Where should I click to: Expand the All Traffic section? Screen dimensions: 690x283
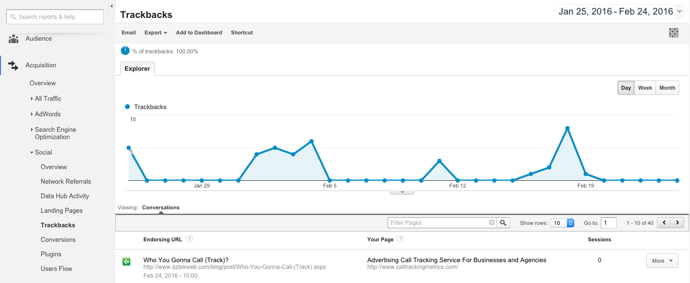pos(47,98)
